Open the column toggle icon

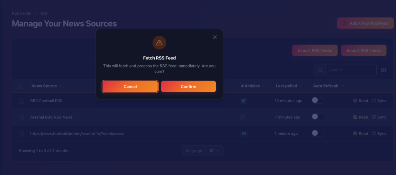click(x=384, y=70)
